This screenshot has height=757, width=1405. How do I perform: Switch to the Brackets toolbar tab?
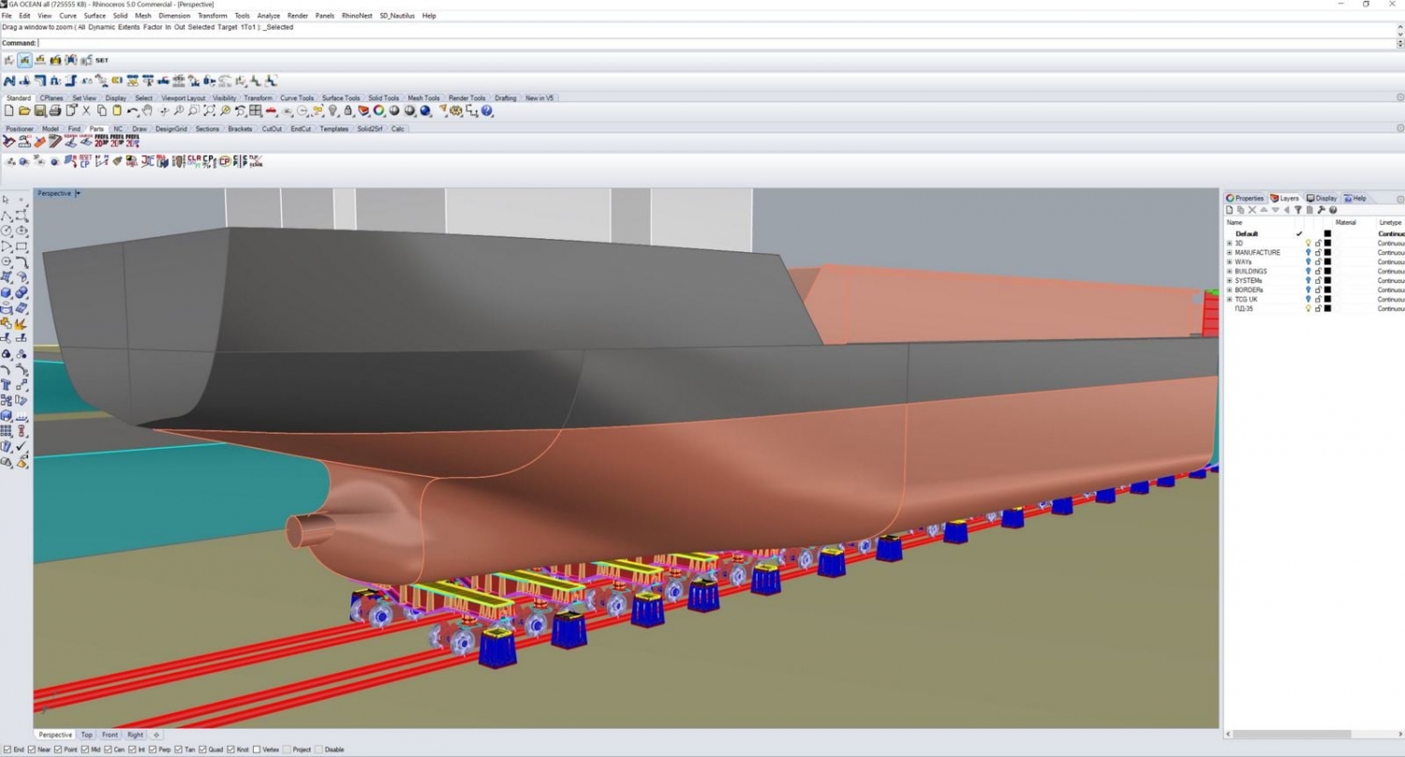[x=240, y=128]
